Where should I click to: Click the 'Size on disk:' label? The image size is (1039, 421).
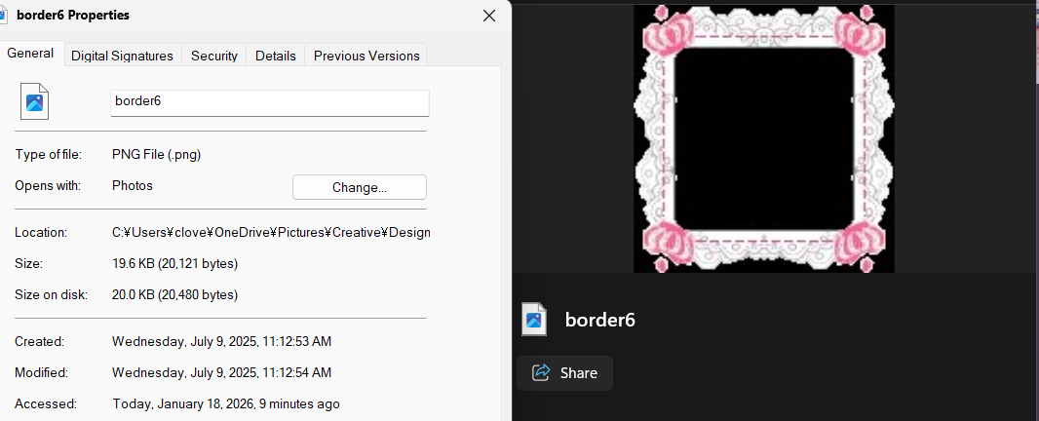pyautogui.click(x=51, y=294)
